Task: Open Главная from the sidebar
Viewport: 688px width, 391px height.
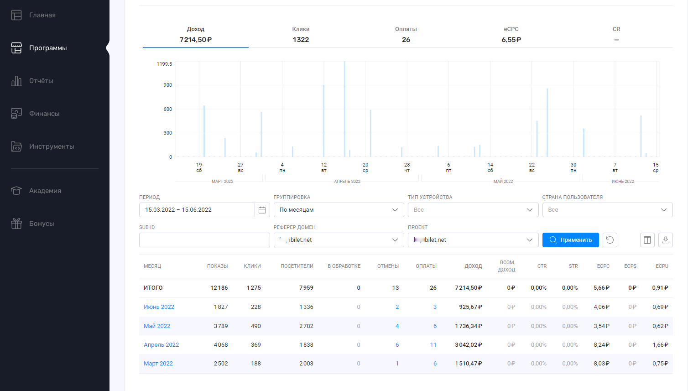Action: click(42, 15)
